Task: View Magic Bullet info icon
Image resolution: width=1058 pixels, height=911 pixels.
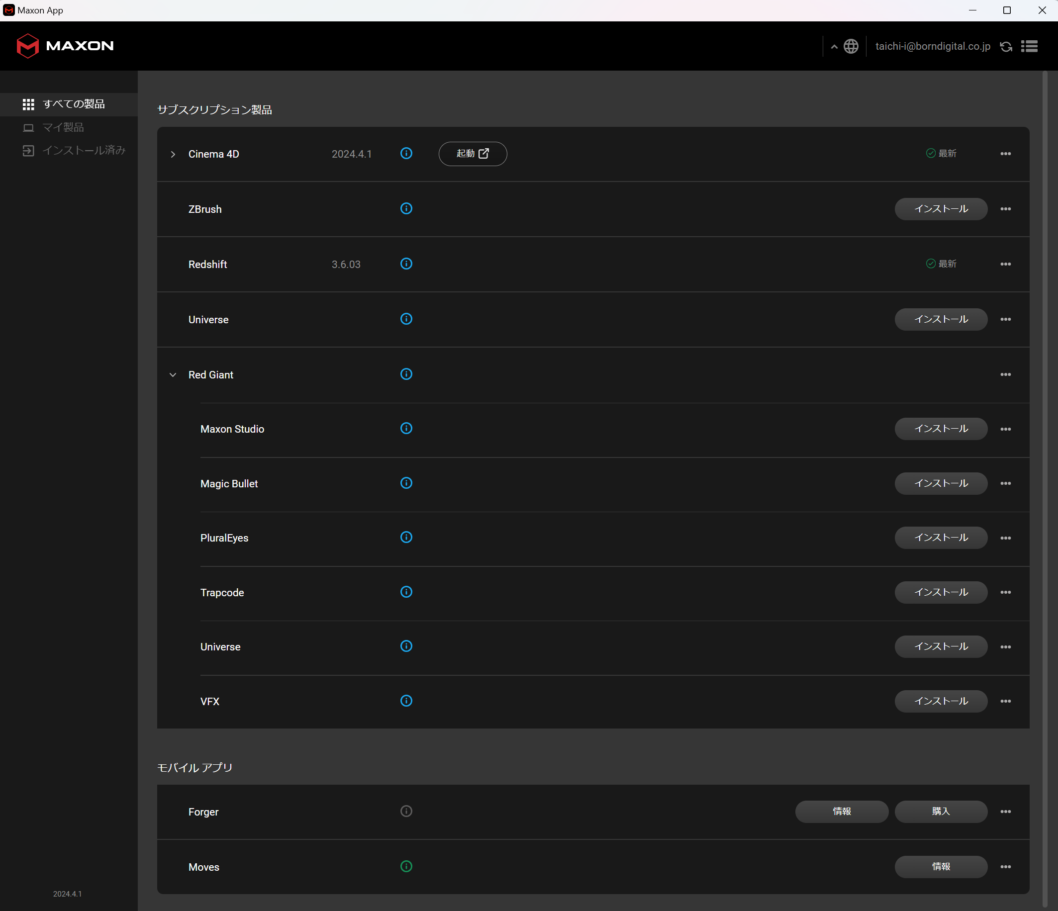Action: point(406,483)
